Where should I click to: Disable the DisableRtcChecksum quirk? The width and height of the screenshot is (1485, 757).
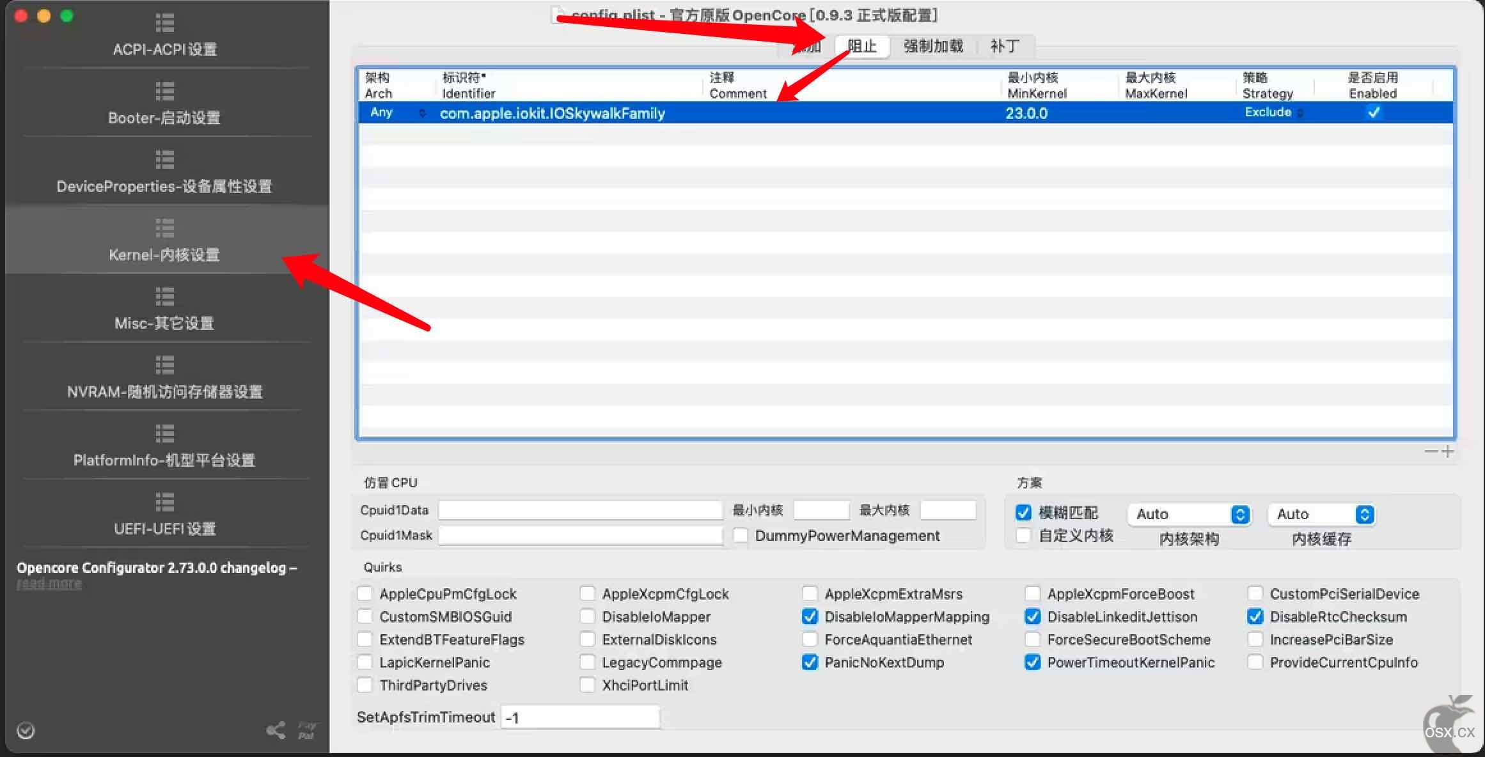pos(1255,616)
